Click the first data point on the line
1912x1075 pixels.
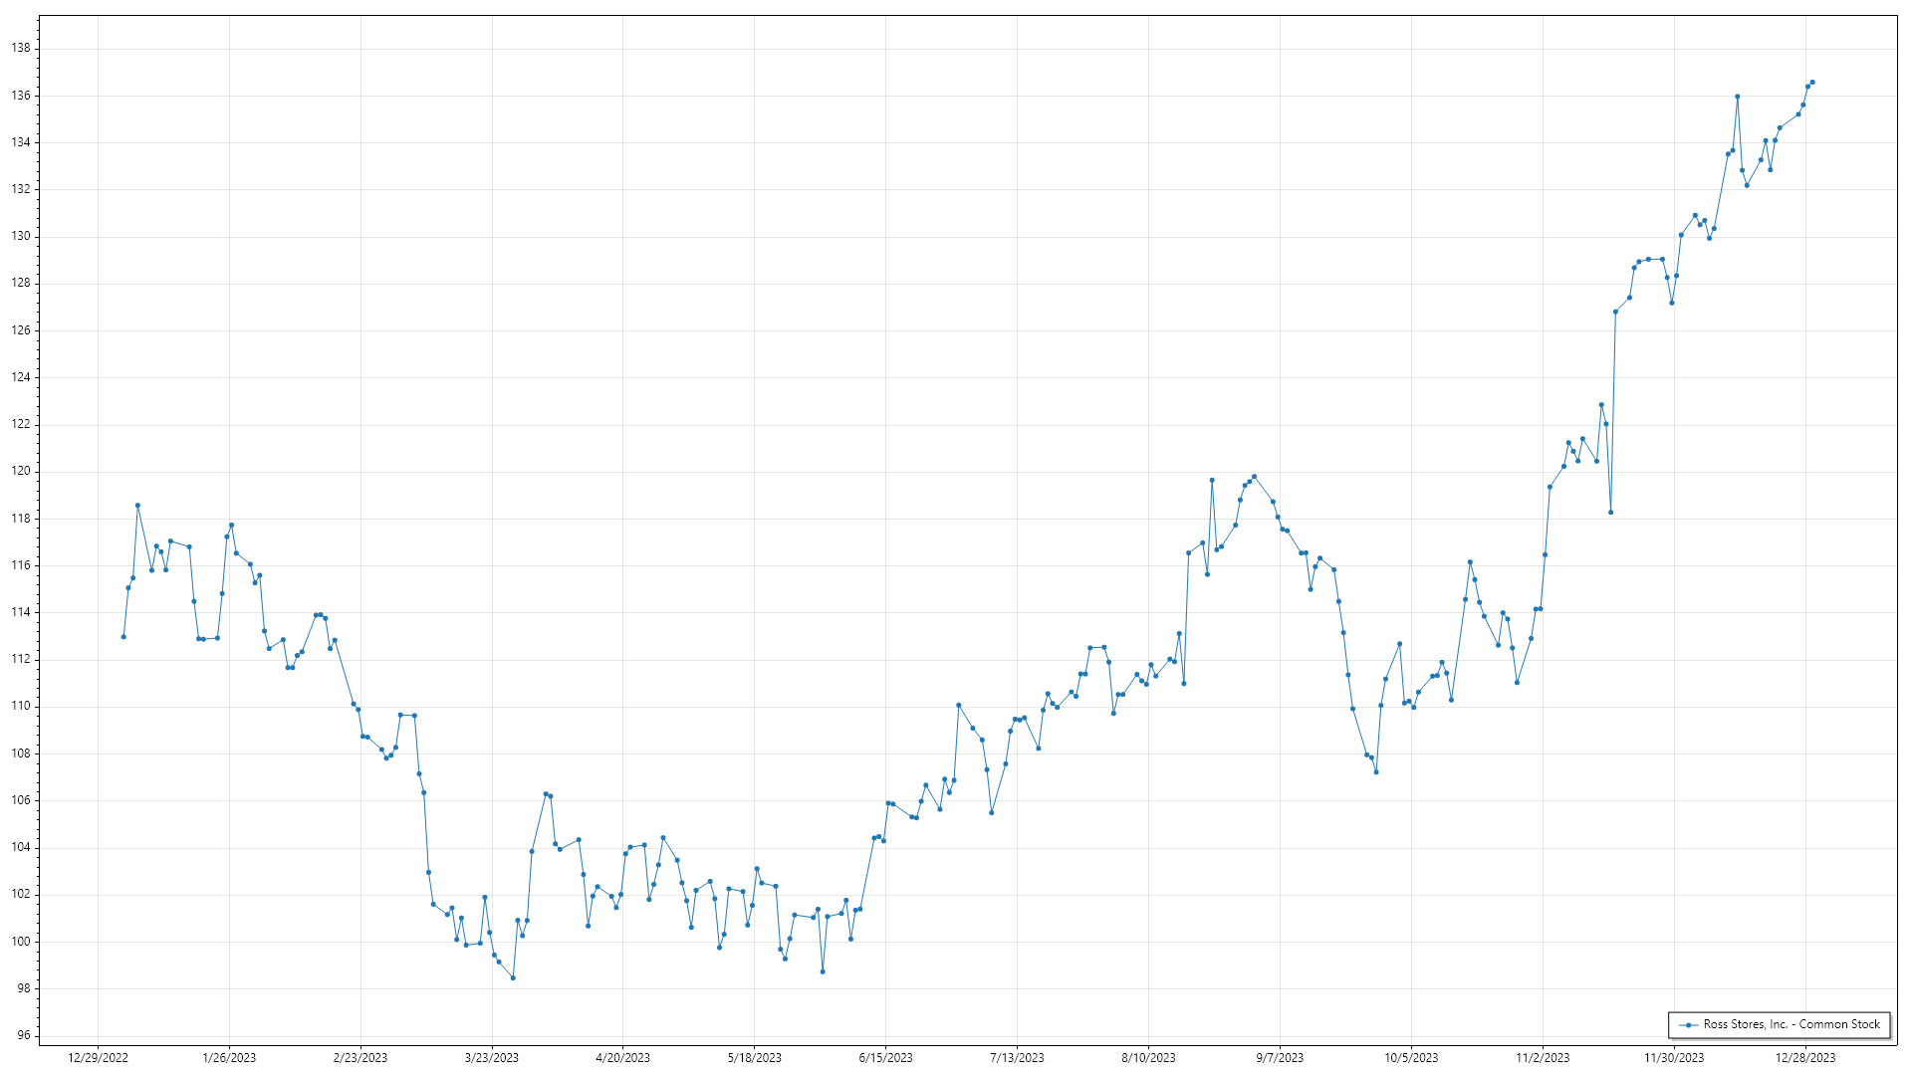123,637
